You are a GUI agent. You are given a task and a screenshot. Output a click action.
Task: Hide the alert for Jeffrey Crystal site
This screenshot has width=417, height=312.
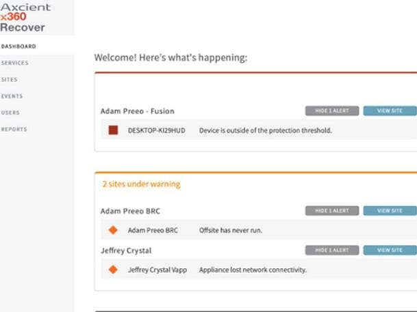[x=332, y=251]
